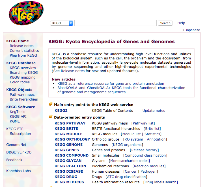The height and width of the screenshot is (187, 207).
Task: Open KEGG API link
Action: [x=18, y=117]
